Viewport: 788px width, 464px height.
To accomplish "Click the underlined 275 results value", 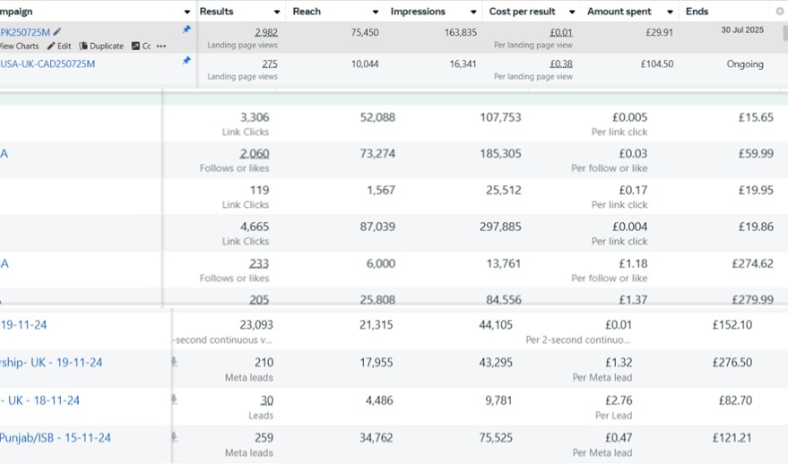I will tap(269, 64).
